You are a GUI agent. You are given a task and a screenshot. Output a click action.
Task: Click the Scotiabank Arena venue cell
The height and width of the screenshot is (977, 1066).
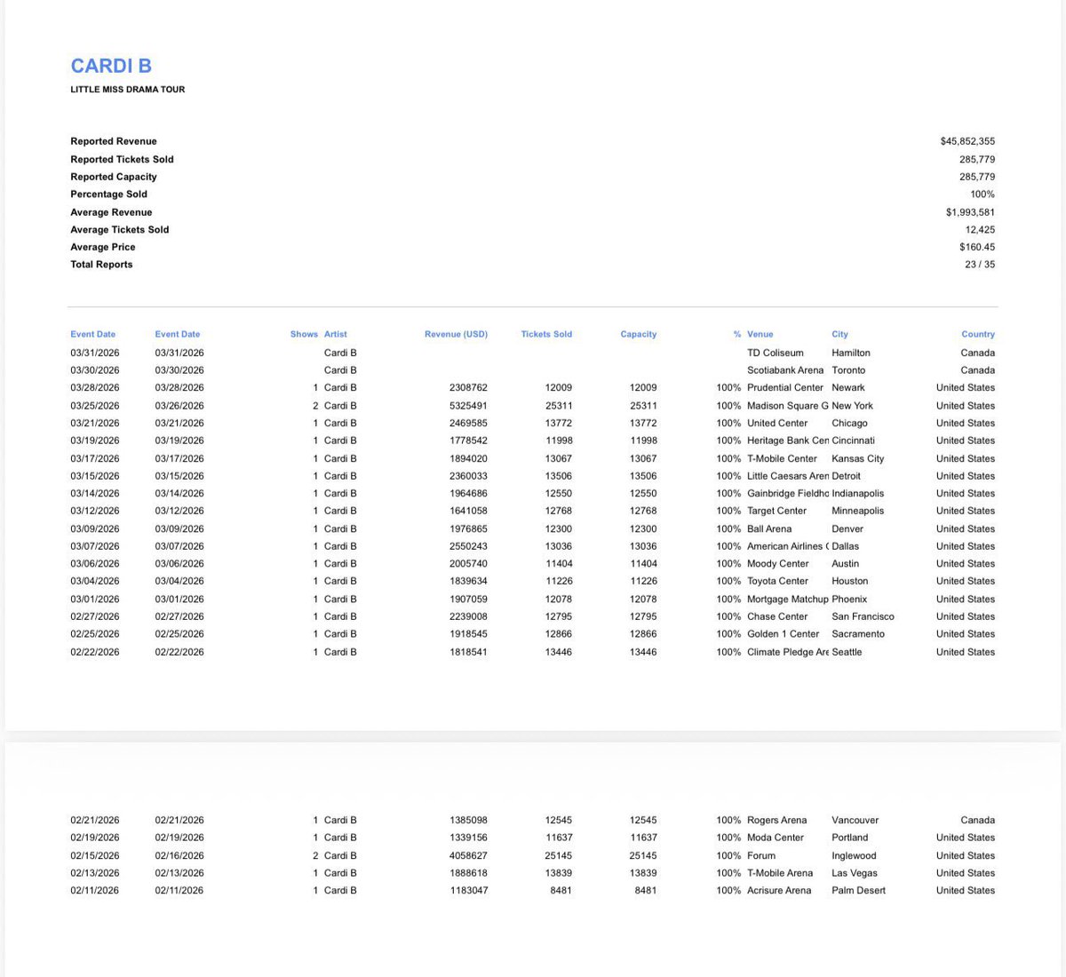[x=785, y=370]
